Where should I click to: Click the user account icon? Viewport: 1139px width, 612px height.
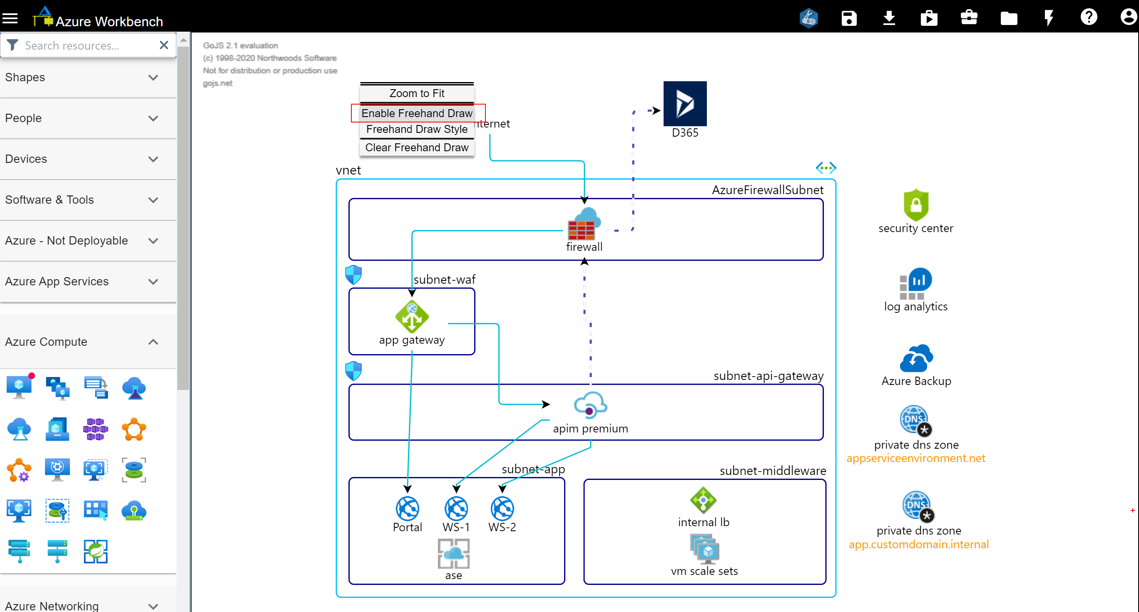coord(1128,17)
